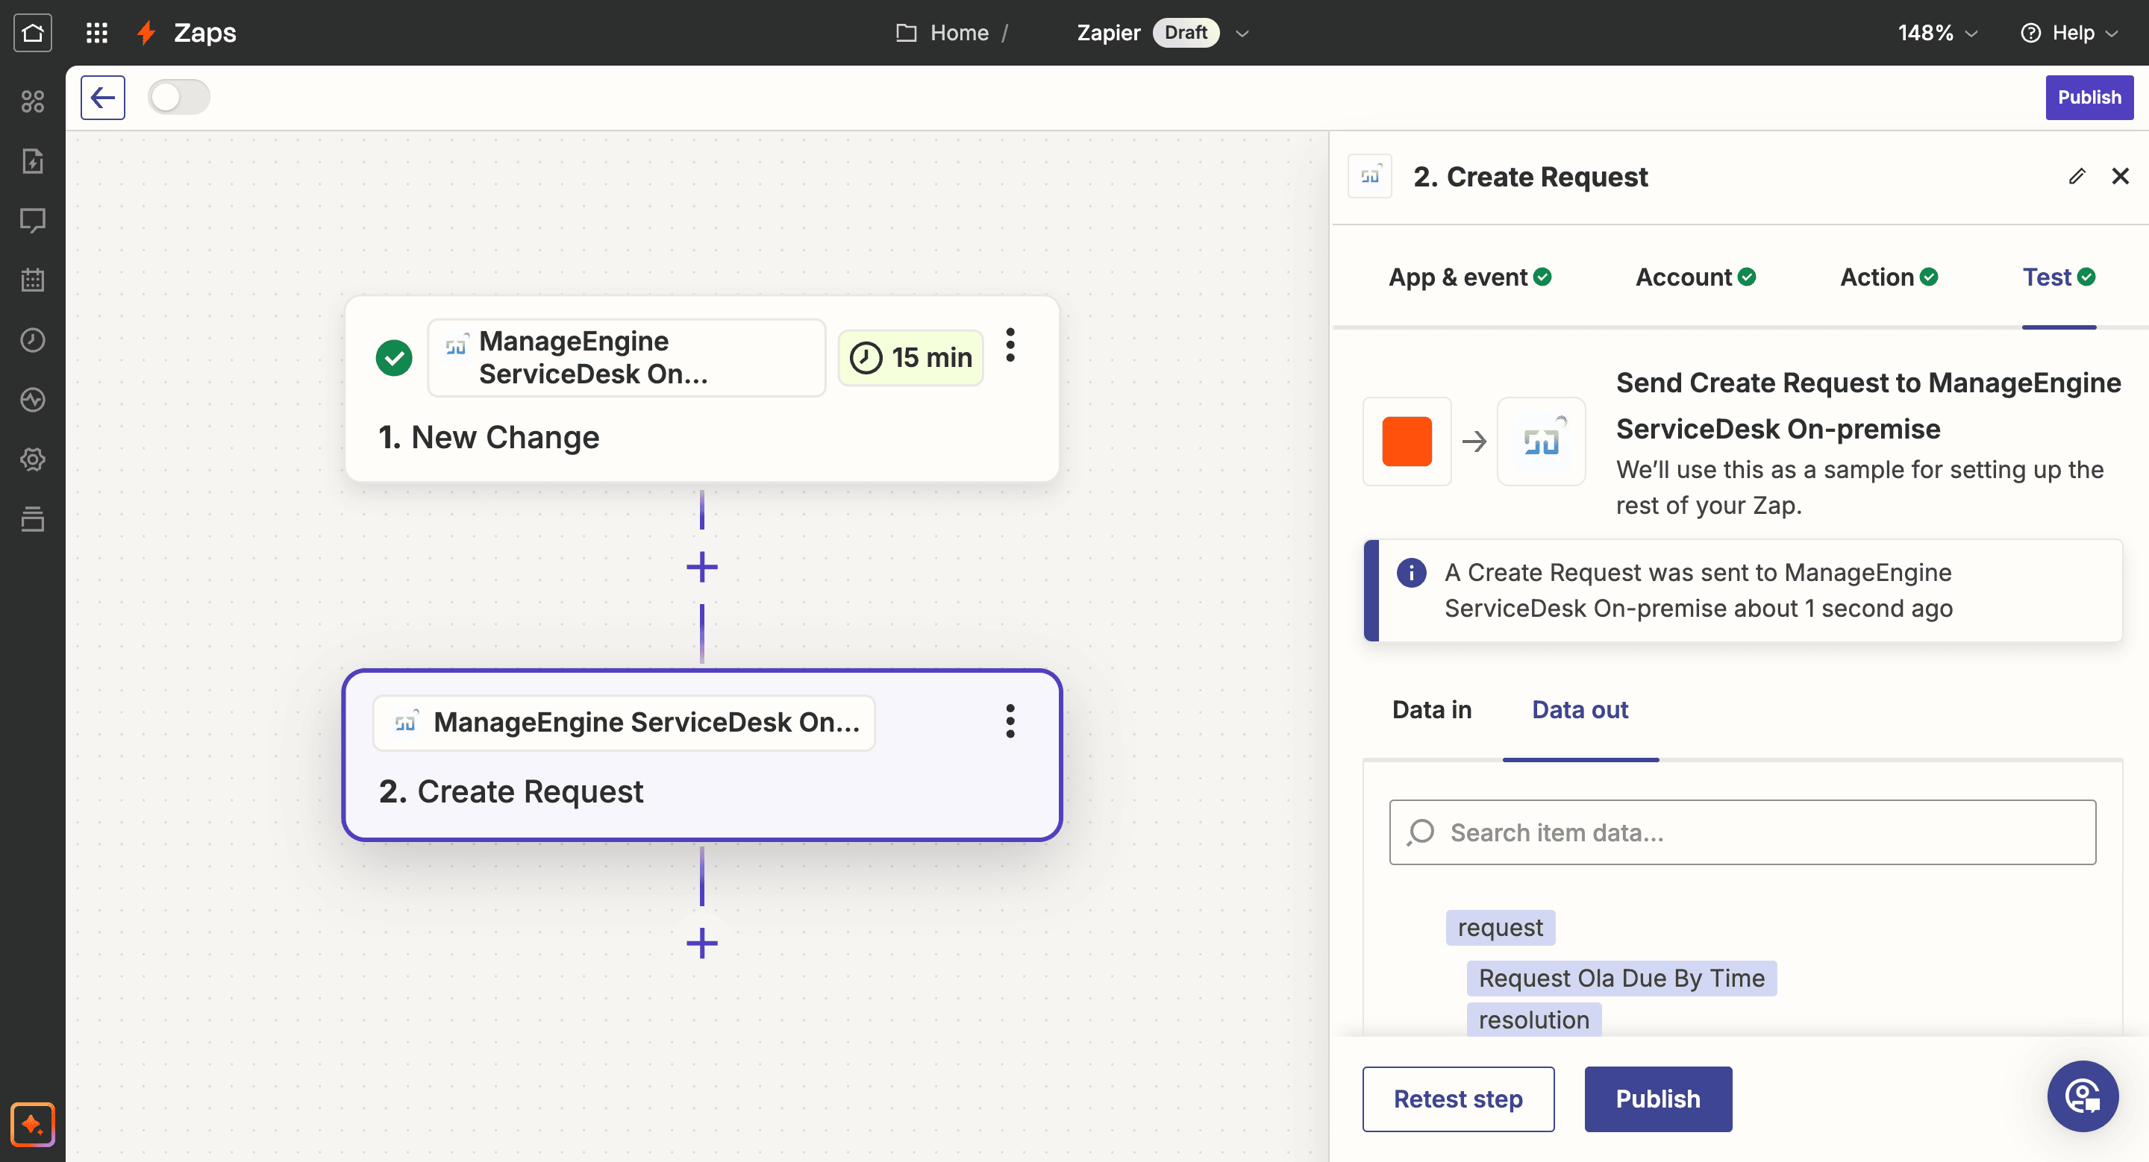Open three-dot menu on New Change step
This screenshot has height=1162, width=2149.
[1010, 345]
